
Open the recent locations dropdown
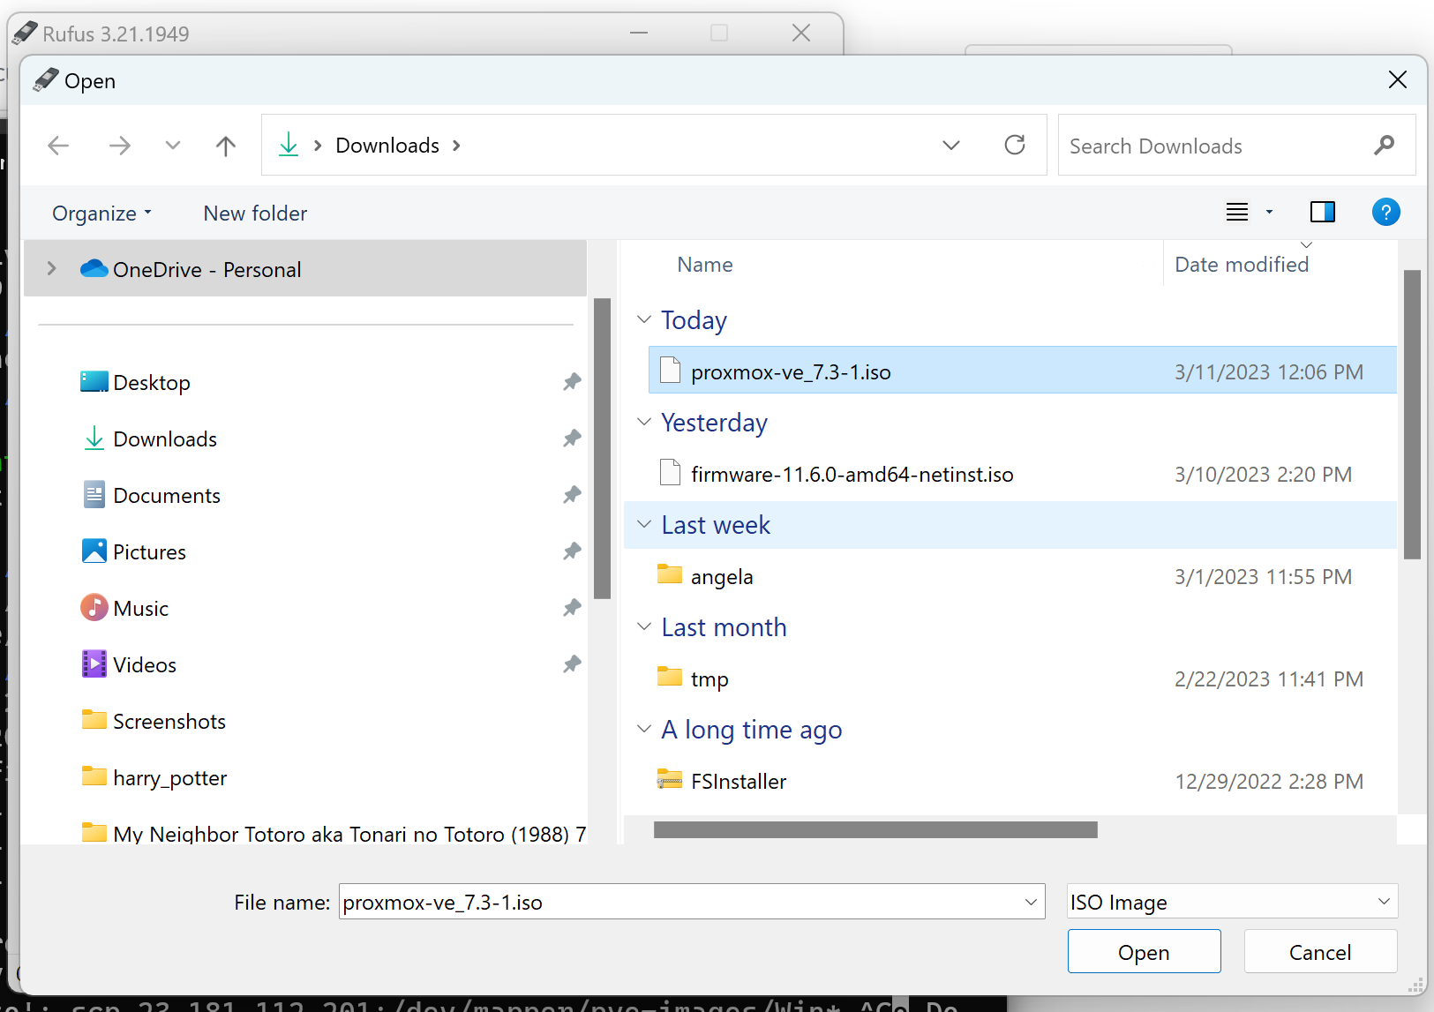pyautogui.click(x=172, y=146)
